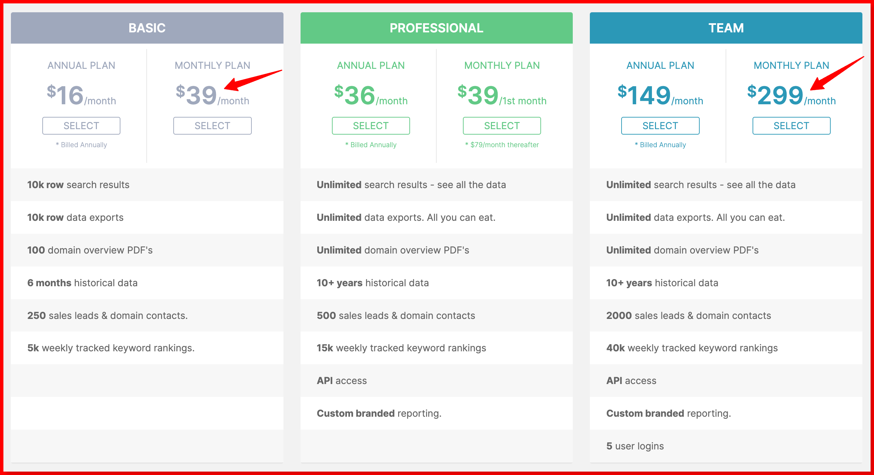874x475 pixels.
Task: Click Team 'Unlimited domain overview PDF's' row
Action: click(726, 250)
